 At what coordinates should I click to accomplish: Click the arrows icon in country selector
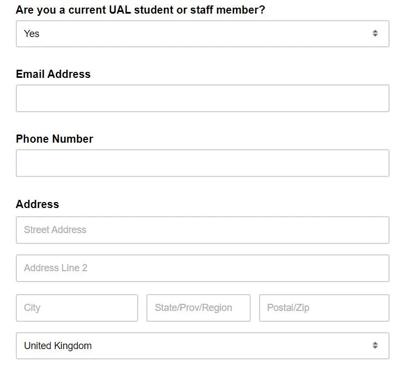[375, 346]
